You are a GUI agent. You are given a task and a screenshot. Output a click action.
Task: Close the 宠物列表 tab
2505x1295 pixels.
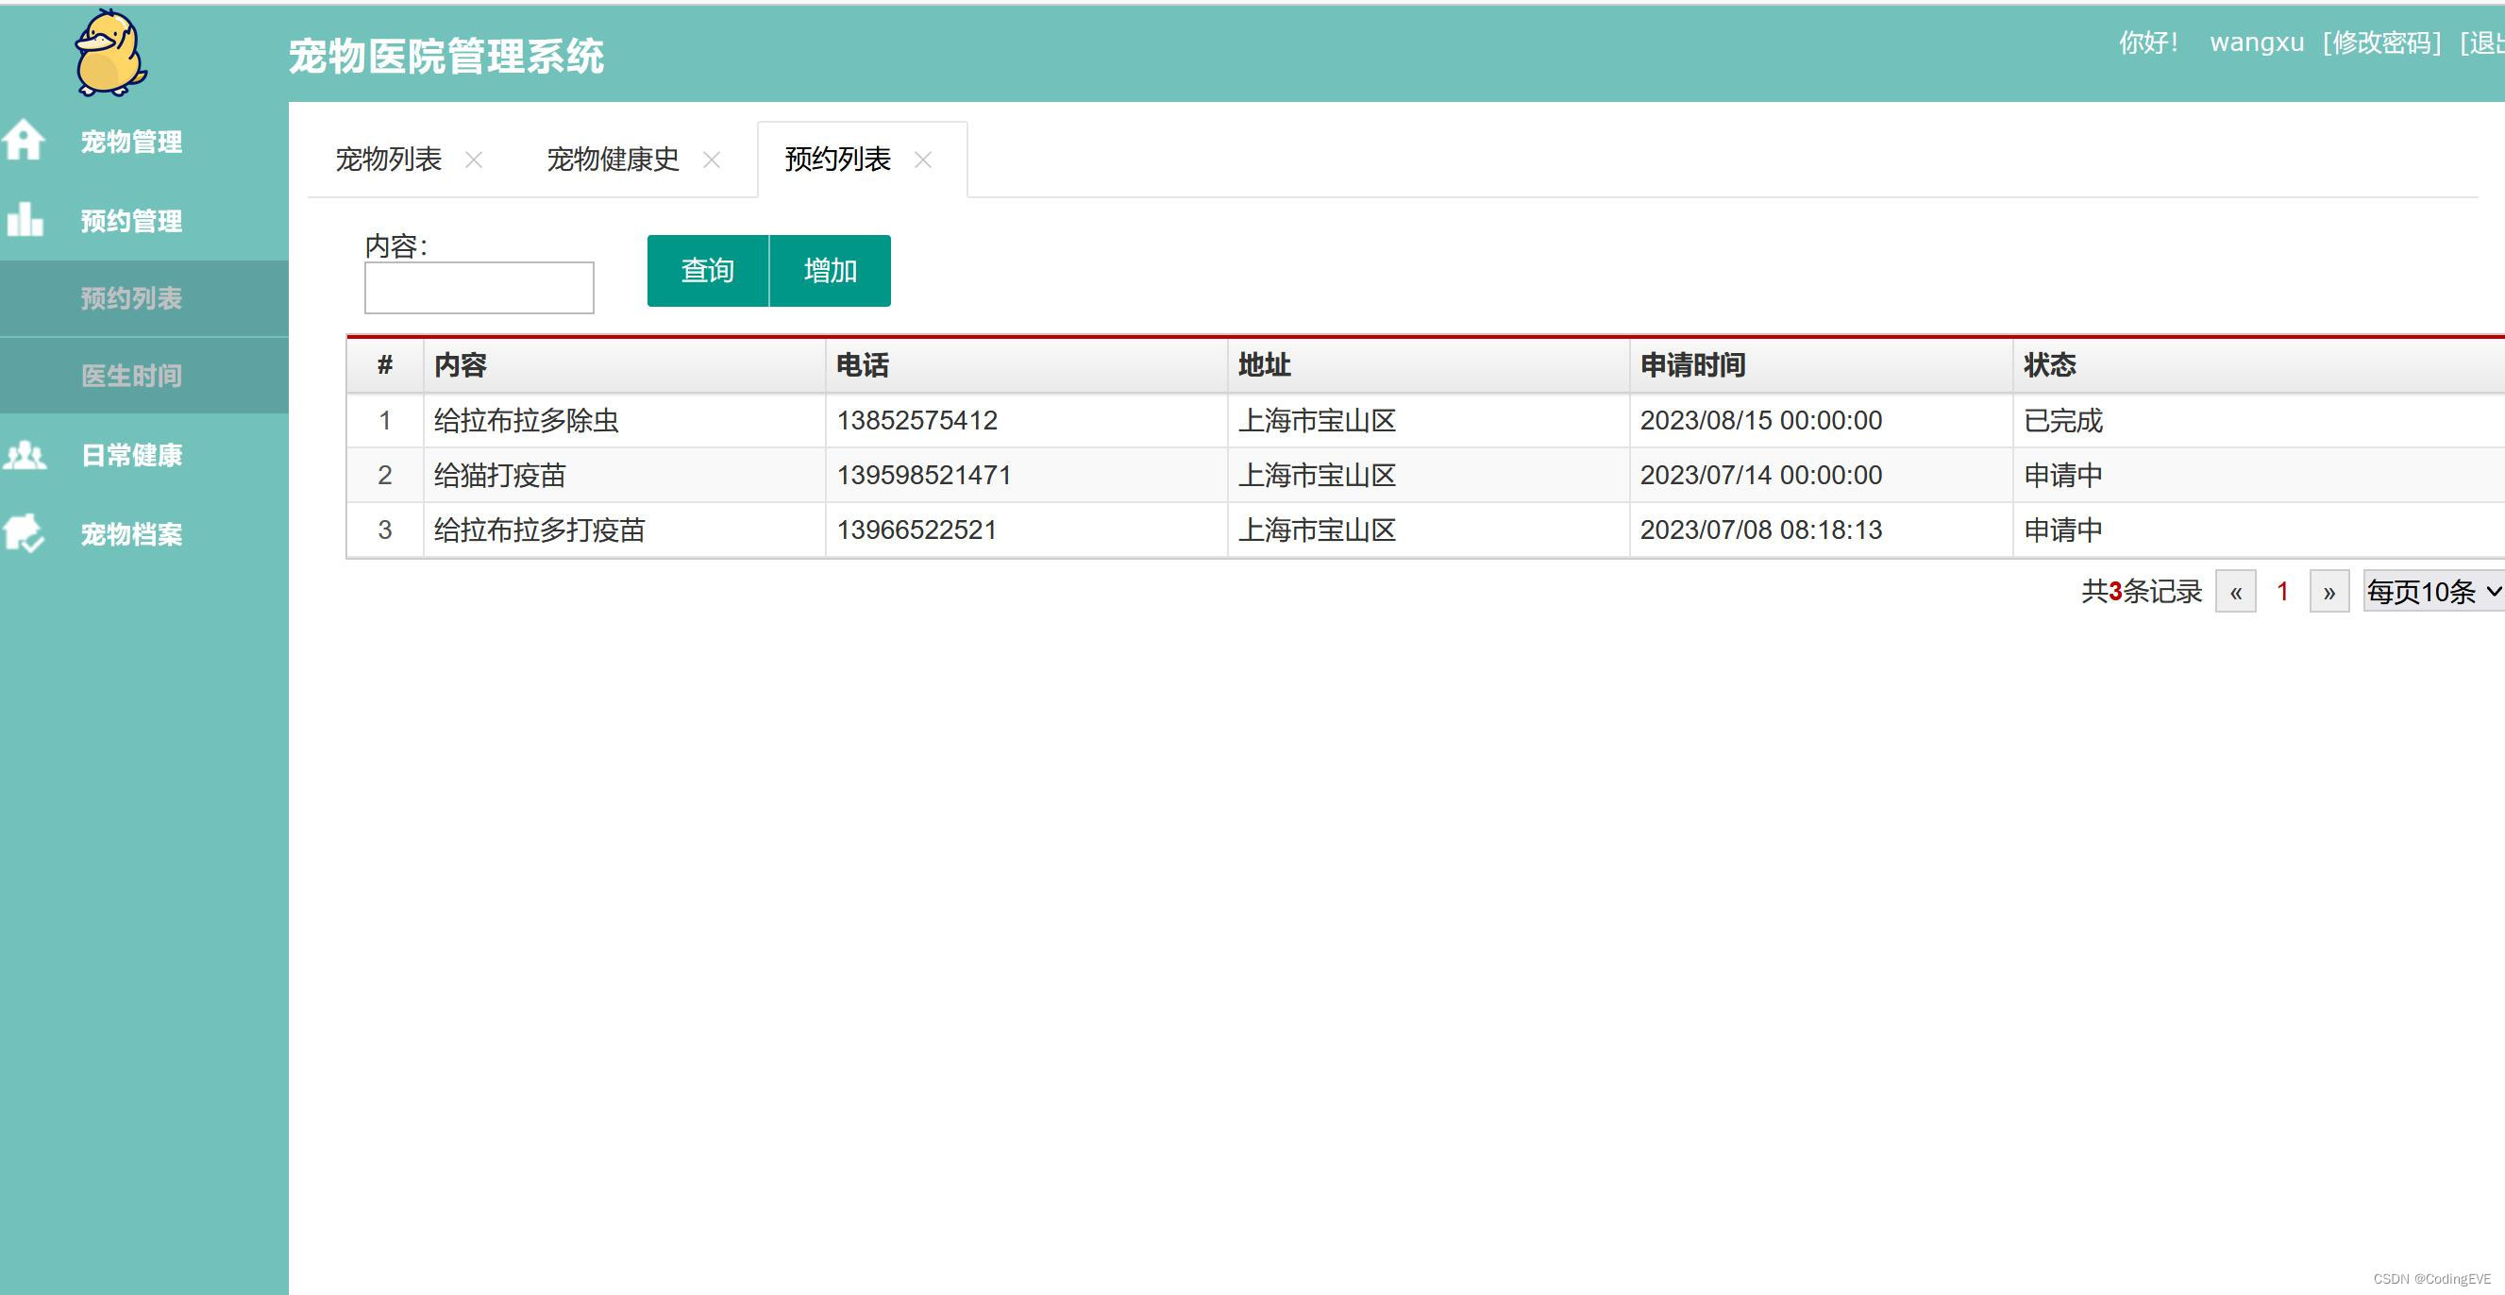(x=474, y=160)
